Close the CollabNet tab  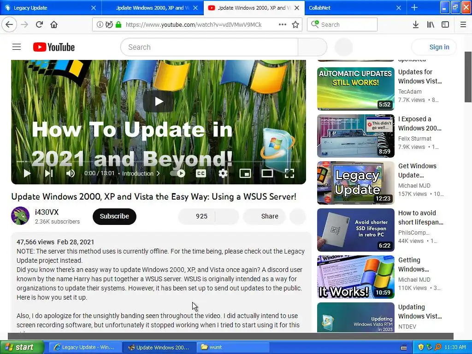tap(399, 8)
